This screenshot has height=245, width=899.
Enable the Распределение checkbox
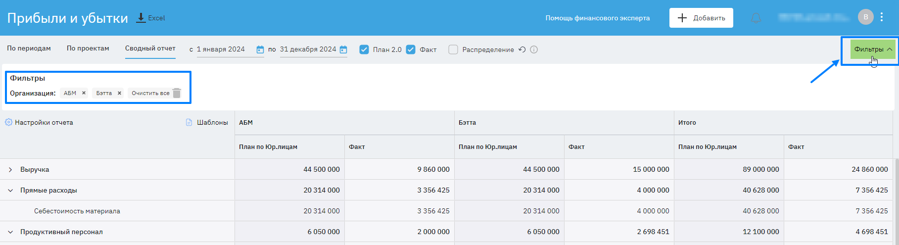coord(453,49)
